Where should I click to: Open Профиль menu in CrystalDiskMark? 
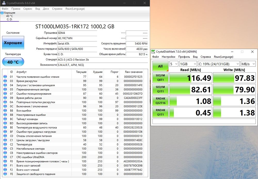184,57
